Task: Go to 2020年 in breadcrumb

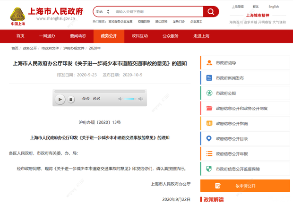Action: pos(95,48)
